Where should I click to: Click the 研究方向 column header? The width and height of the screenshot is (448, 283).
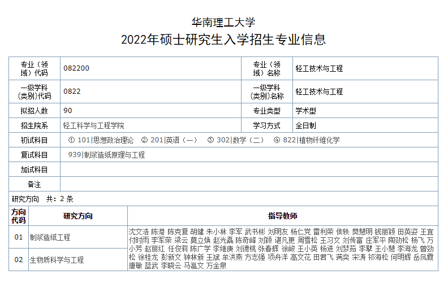78,216
